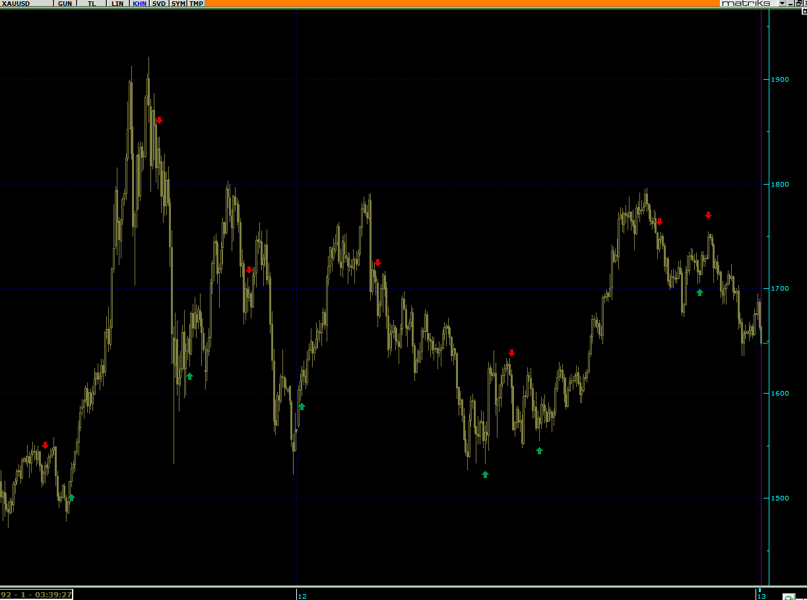Click the green refresh icon at bottom right

788,597
